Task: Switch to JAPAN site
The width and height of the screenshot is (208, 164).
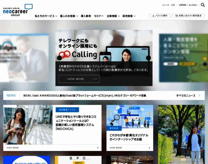Action: tap(183, 5)
